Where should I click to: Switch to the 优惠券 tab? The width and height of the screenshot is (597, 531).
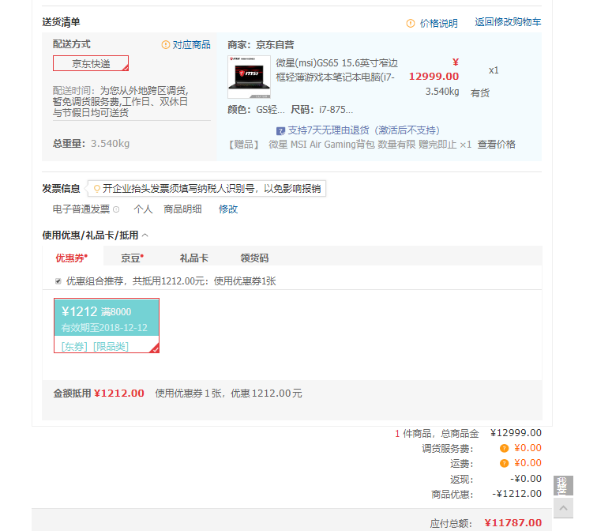pos(72,258)
